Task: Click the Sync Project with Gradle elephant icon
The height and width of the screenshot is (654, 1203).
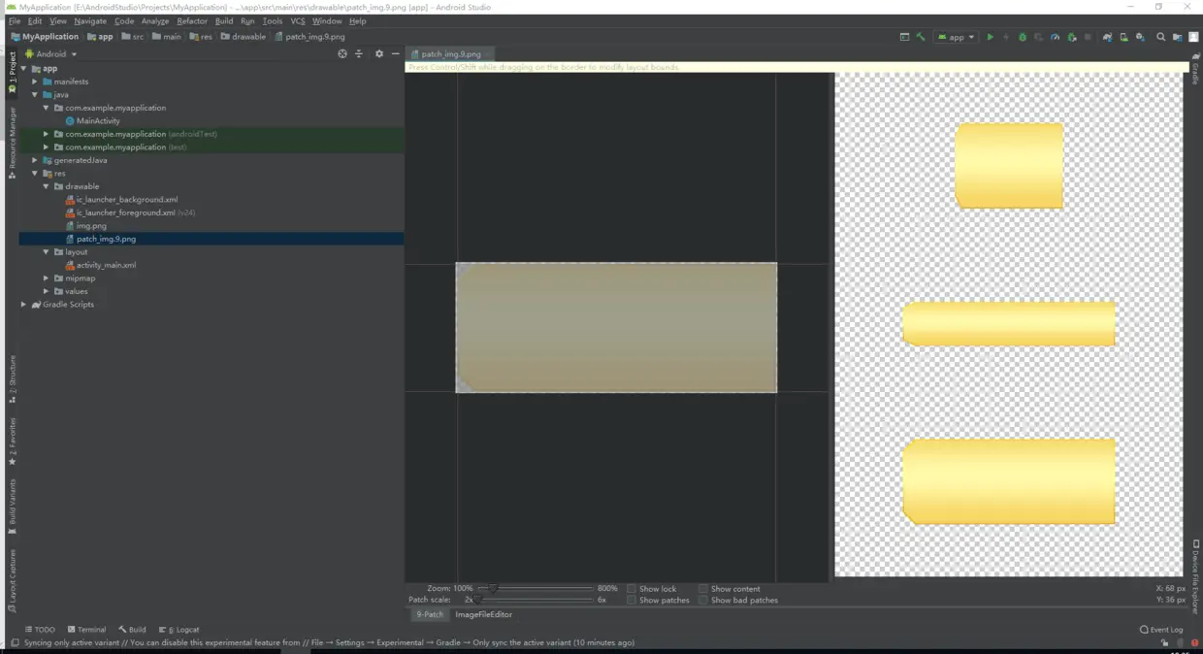Action: click(x=1107, y=37)
